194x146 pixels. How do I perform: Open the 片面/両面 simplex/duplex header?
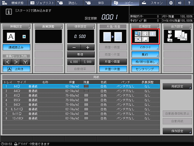pos(113,26)
